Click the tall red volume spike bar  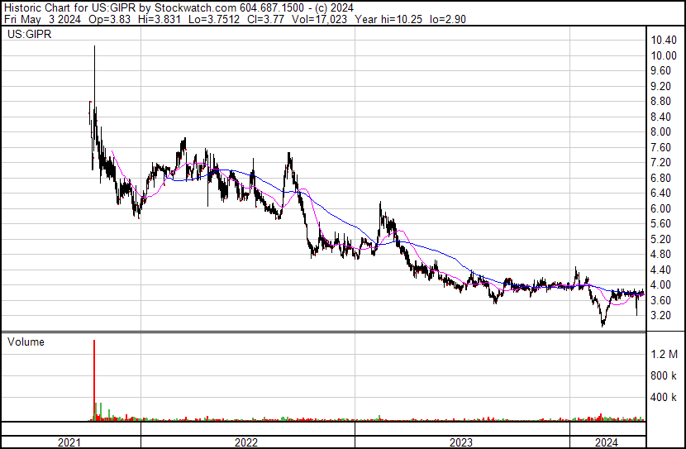point(94,380)
